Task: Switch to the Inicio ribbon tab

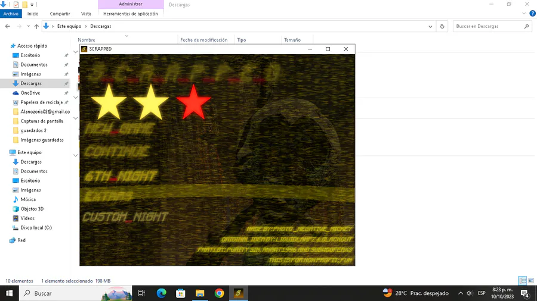Action: pos(33,14)
